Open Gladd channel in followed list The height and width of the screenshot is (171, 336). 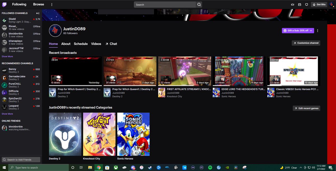pyautogui.click(x=21, y=20)
